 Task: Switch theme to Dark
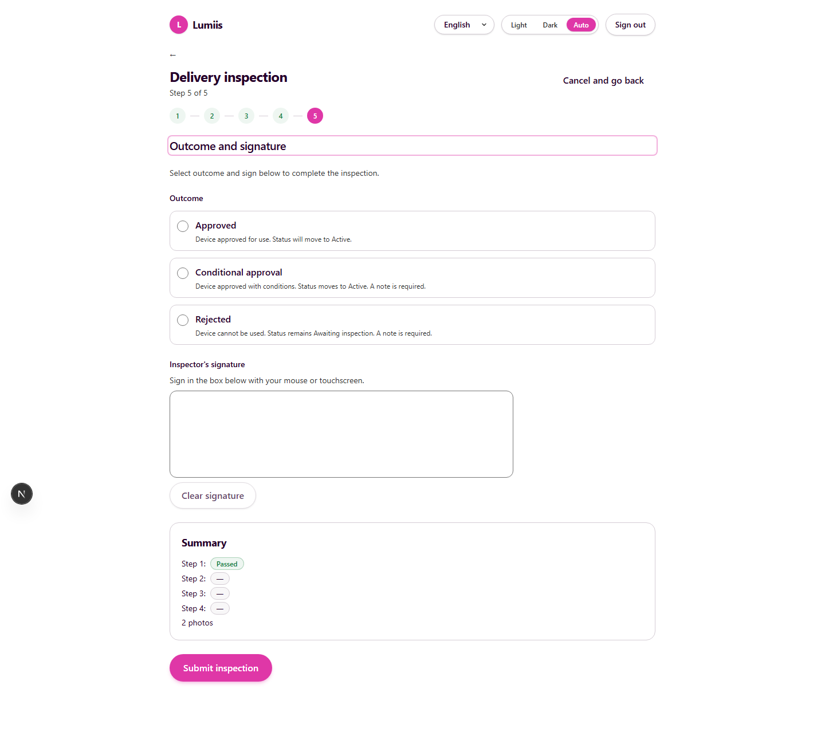(x=550, y=25)
